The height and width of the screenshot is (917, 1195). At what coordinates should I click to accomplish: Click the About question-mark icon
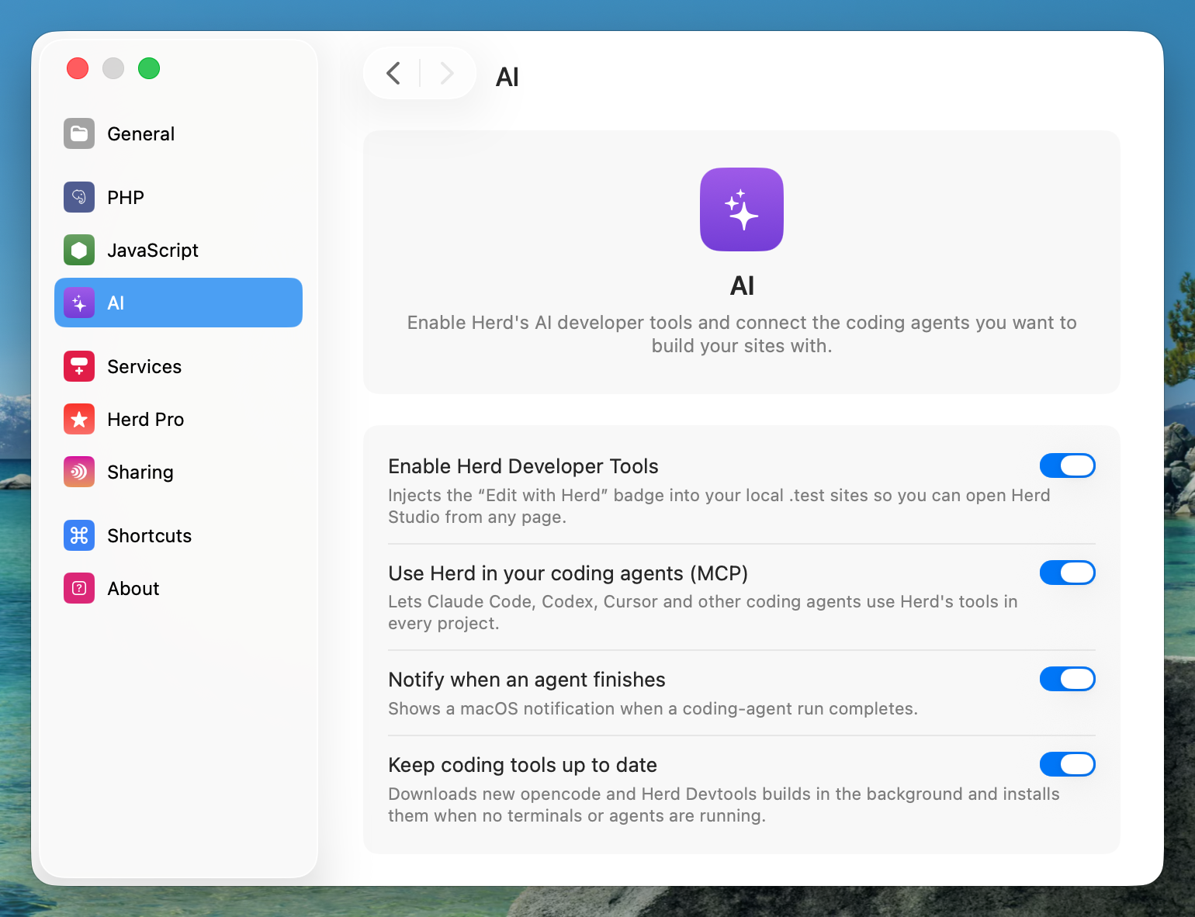point(79,588)
